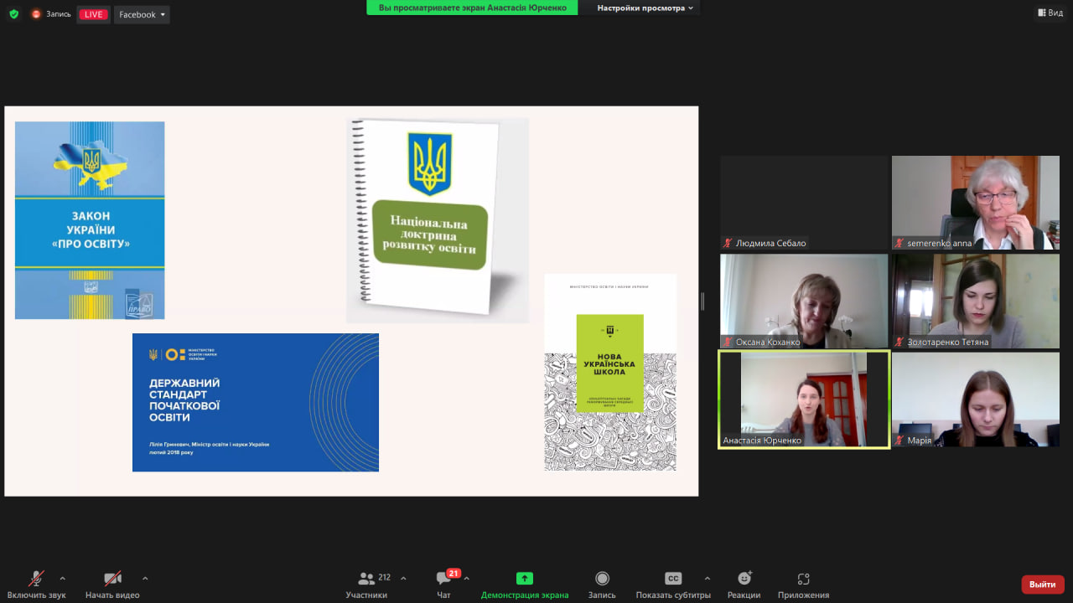1073x603 pixels.
Task: Click the green Демонстрация экрана share icon
Action: [x=524, y=579]
